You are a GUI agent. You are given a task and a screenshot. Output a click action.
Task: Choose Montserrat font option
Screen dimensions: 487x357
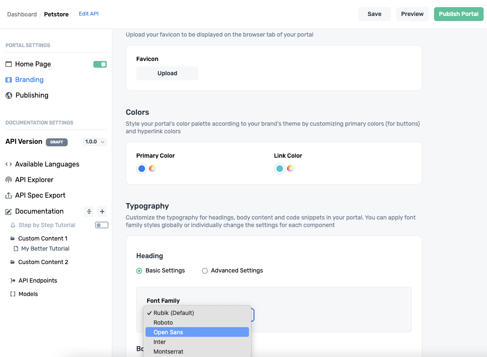(x=197, y=352)
